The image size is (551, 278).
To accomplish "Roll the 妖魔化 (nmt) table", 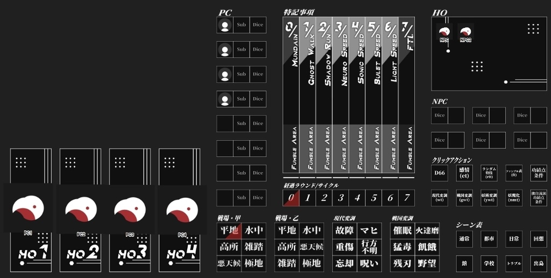I will point(514,198).
